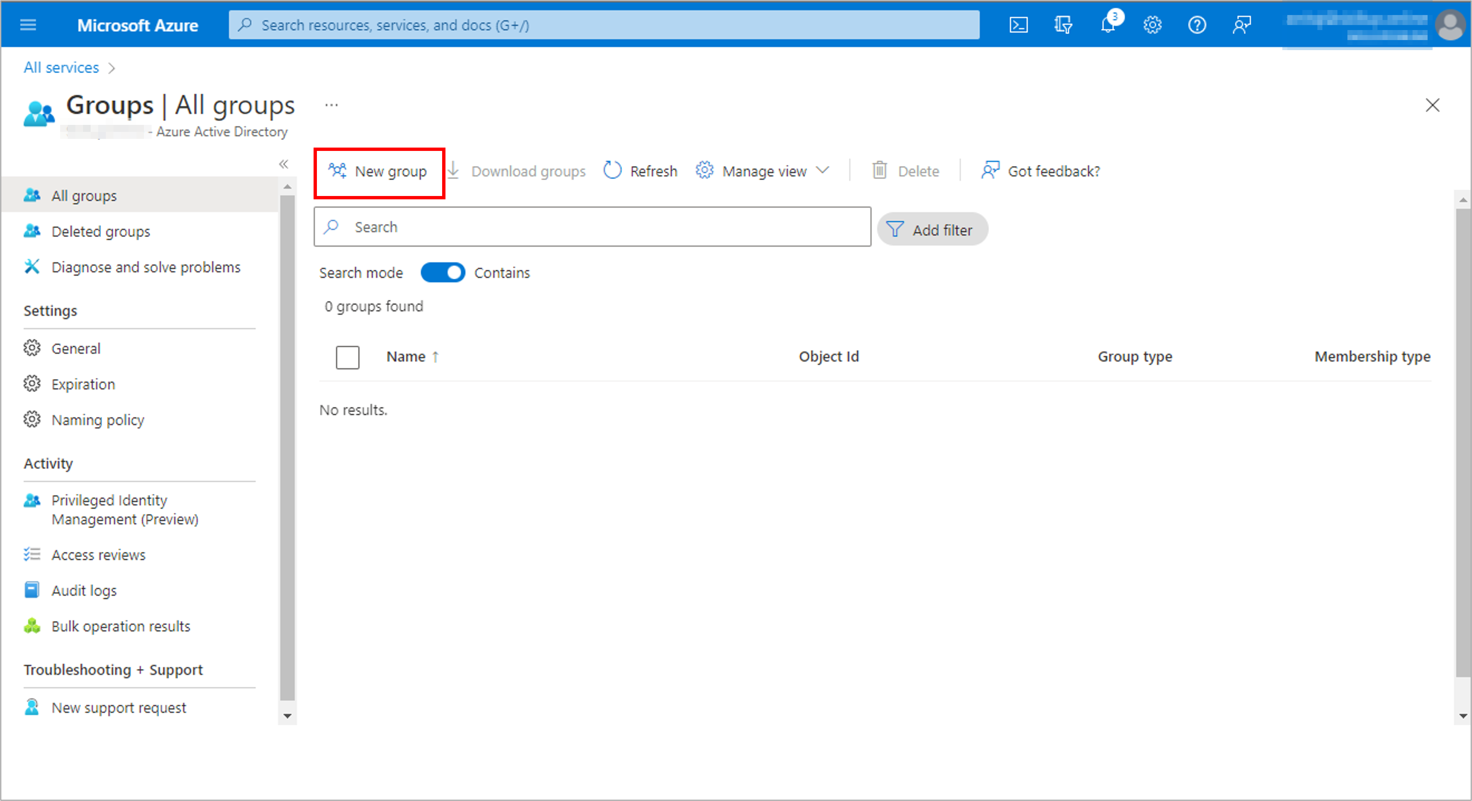The image size is (1472, 801).
Task: Click the sidebar scrollbar down arrow
Action: tap(288, 716)
